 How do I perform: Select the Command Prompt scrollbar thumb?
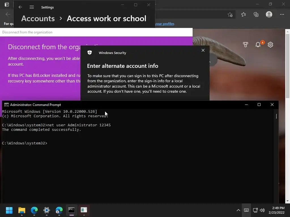click(276, 116)
